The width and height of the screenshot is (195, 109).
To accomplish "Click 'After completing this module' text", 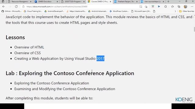I will (x=49, y=98).
